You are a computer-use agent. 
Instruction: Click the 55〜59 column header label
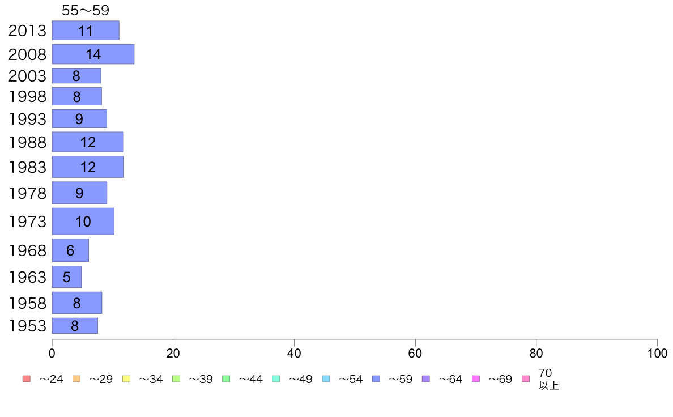tap(86, 10)
